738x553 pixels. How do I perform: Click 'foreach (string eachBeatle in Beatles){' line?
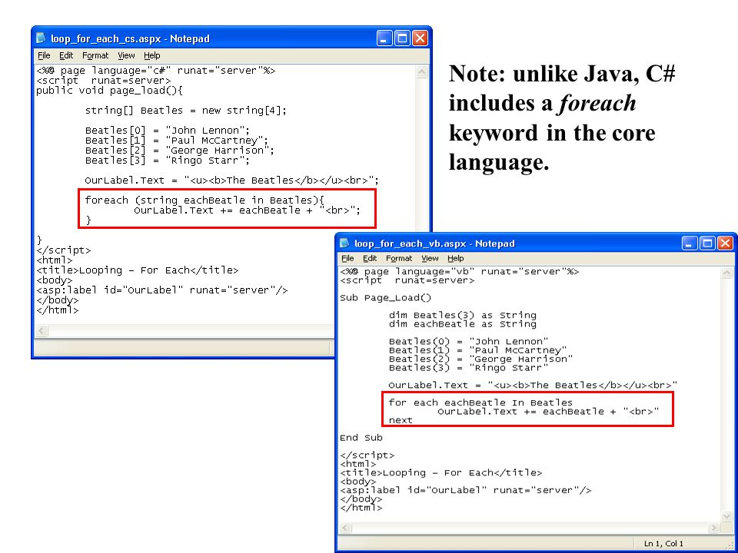(204, 200)
